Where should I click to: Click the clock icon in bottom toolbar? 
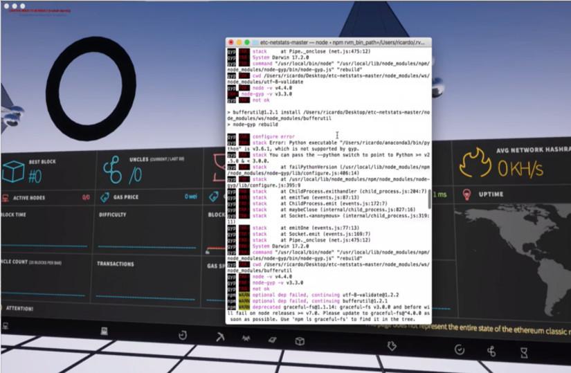click(183, 336)
